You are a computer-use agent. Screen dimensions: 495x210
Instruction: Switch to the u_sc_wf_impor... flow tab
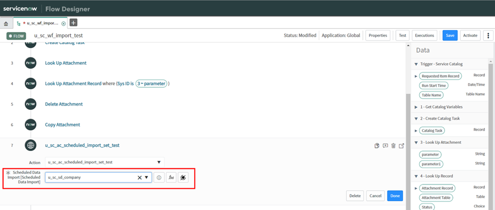pos(40,24)
